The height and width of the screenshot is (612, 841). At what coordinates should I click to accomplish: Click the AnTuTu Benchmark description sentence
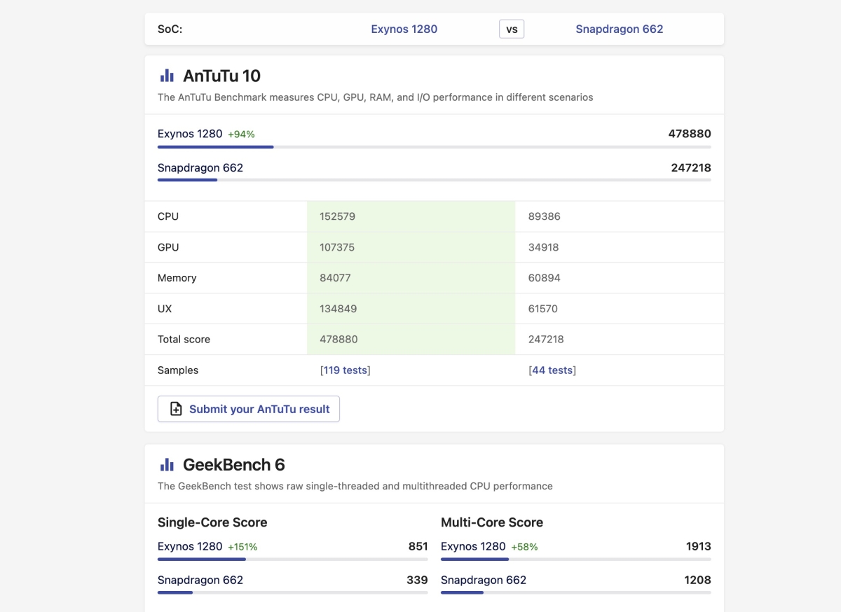[376, 97]
